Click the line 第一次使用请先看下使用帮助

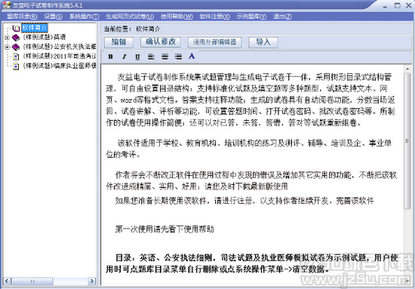pyautogui.click(x=164, y=229)
